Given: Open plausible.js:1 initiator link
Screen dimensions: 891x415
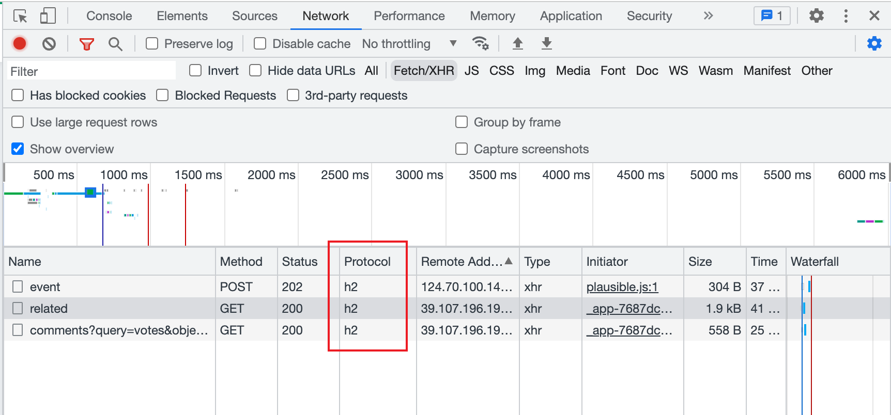Looking at the screenshot, I should coord(622,287).
